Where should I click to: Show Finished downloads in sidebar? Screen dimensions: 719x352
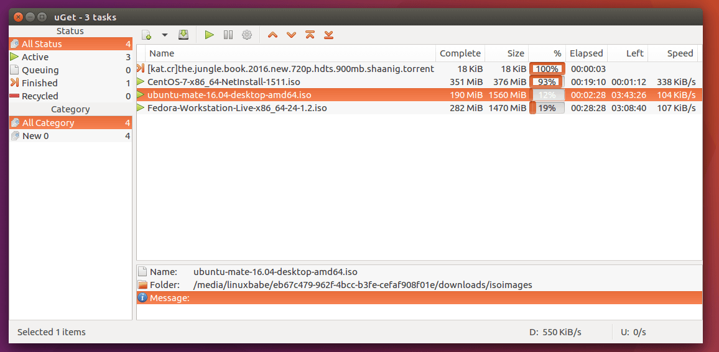(x=39, y=83)
